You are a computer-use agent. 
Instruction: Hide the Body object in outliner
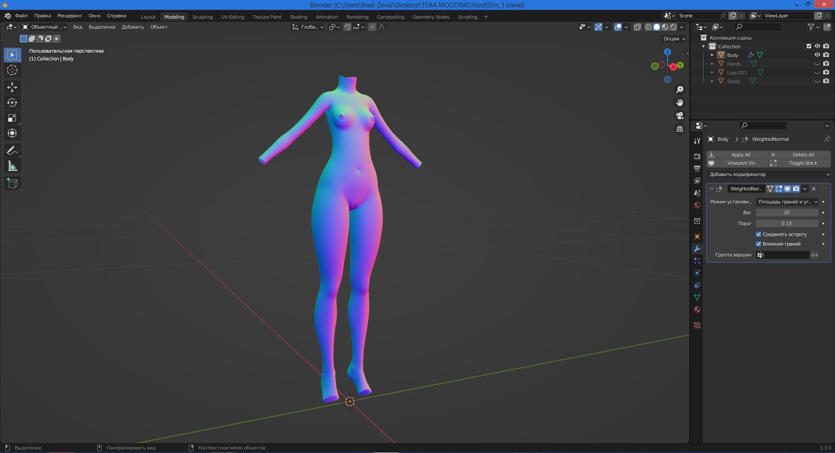pos(817,55)
